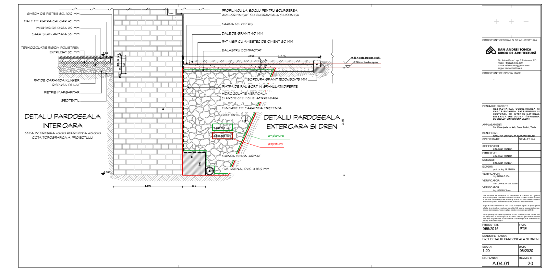Click the sheet number A.04.01 field
This screenshot has height=272, width=546.
coord(501,263)
